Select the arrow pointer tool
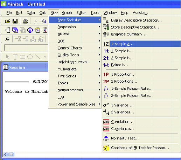 [x=8, y=57]
